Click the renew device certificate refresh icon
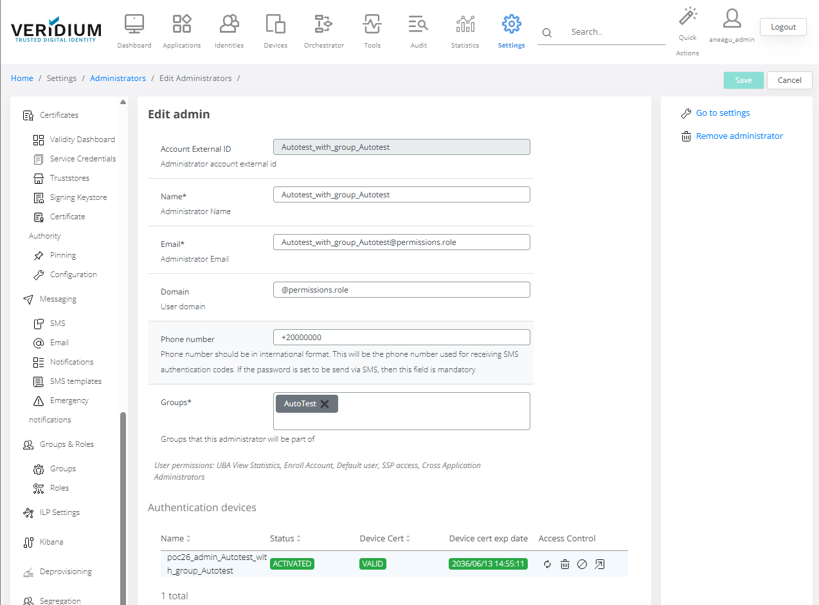819x605 pixels. click(x=547, y=564)
